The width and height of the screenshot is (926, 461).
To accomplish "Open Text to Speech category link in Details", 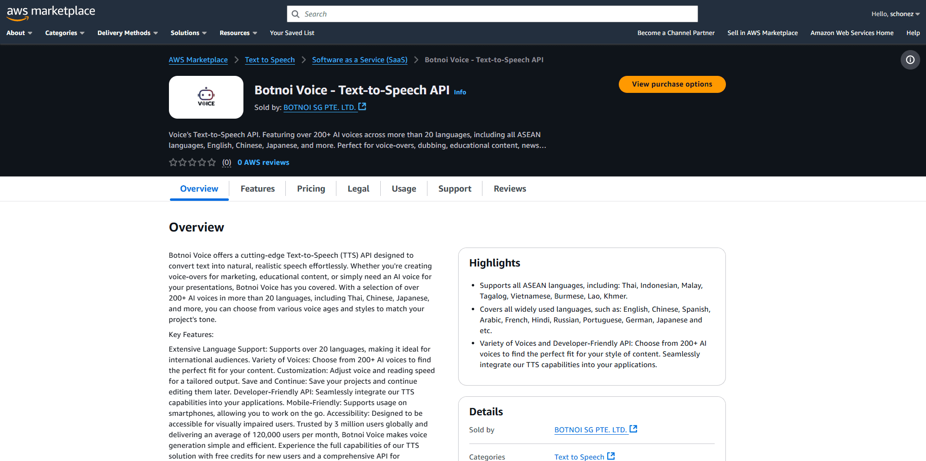I will tap(579, 457).
